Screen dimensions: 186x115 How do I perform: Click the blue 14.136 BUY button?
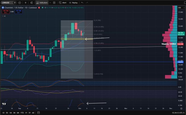click(19, 12)
